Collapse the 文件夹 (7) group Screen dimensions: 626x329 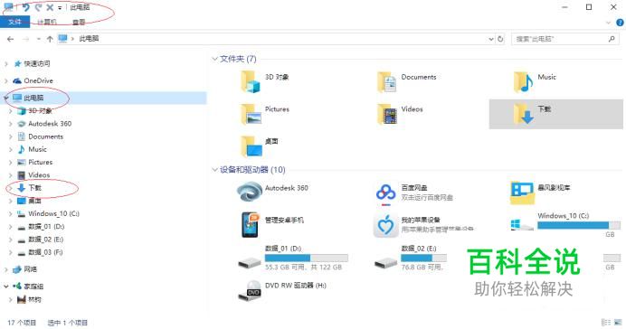click(214, 59)
